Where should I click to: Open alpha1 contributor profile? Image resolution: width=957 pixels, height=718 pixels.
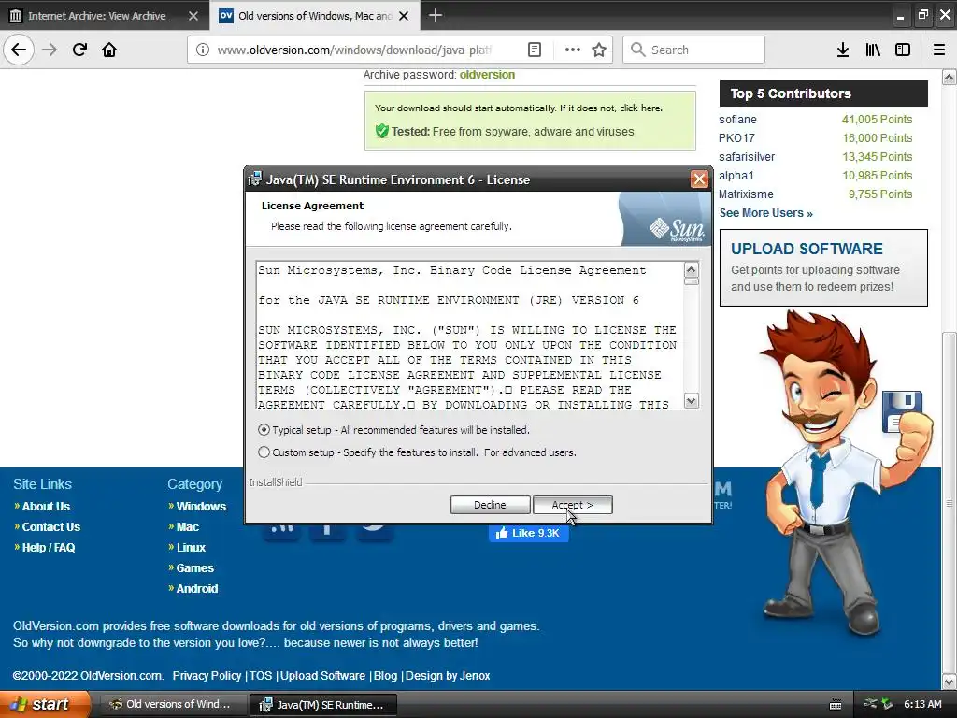point(736,176)
